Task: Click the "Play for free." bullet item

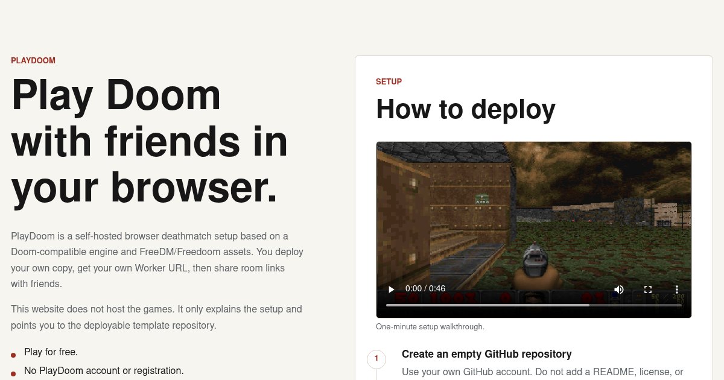Action: [x=51, y=352]
